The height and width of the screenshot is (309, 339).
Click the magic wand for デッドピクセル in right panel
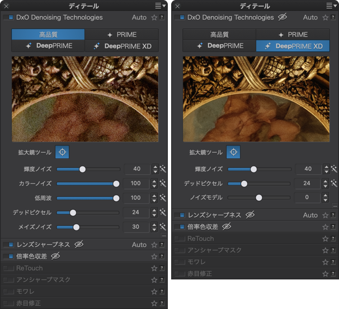pos(334,184)
